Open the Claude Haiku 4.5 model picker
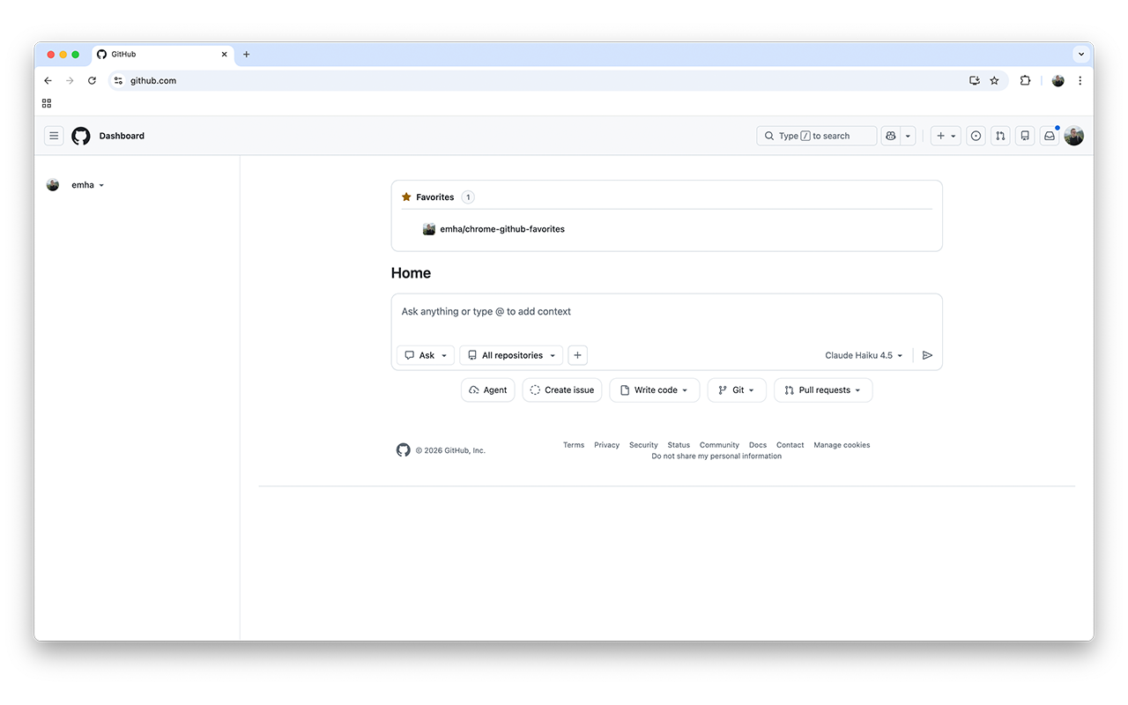 pyautogui.click(x=864, y=355)
